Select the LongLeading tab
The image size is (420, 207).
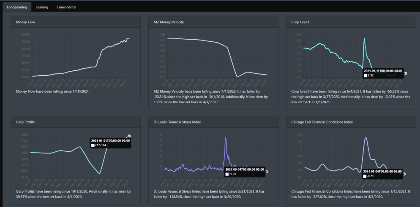16,7
